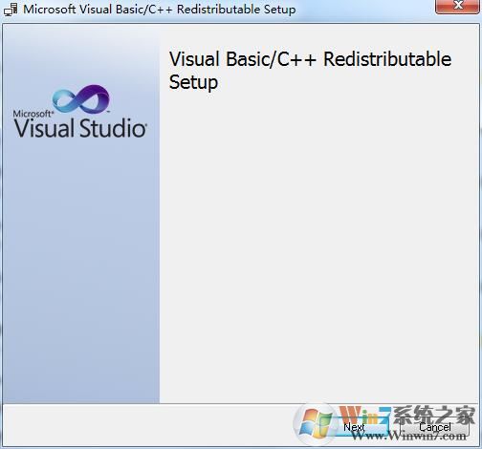Click the blue sidebar below the logo

click(x=81, y=270)
